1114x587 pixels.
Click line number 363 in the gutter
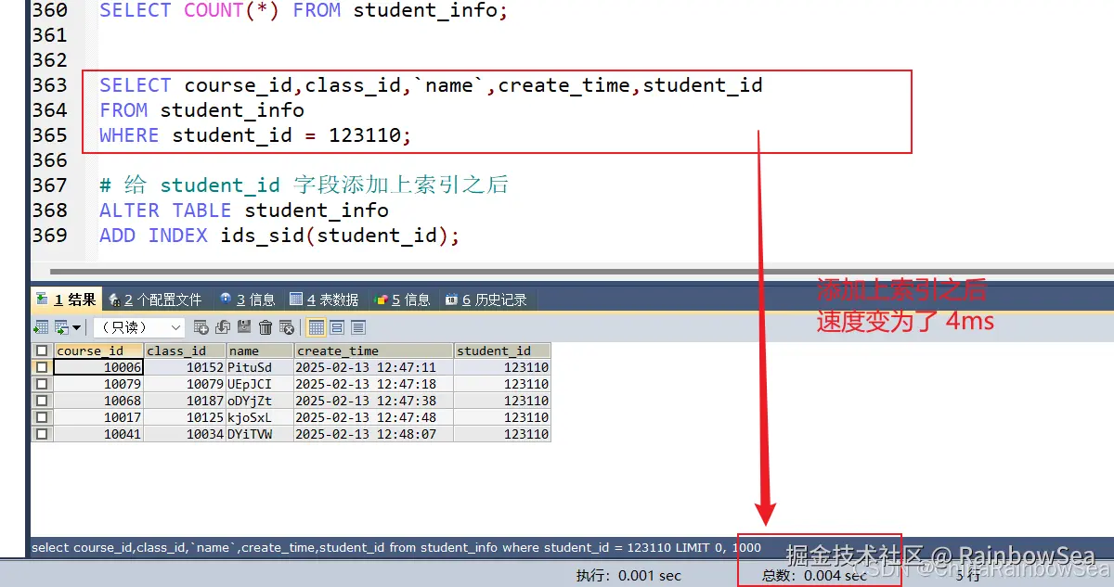49,85
